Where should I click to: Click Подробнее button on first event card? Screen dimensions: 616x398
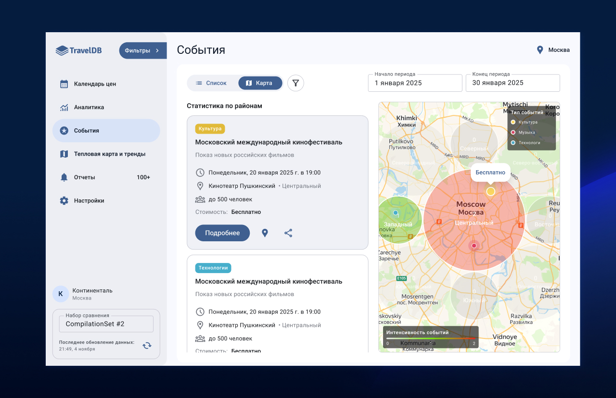(222, 233)
